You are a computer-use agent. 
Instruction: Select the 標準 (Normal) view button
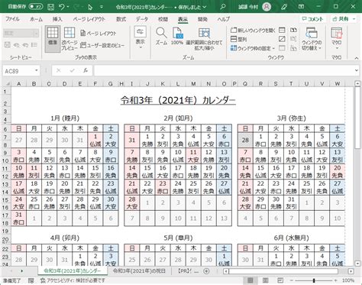click(53, 38)
